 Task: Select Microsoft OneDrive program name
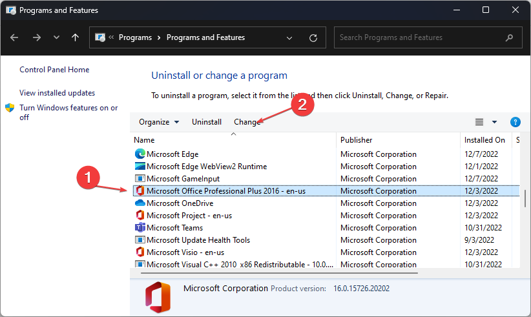click(180, 203)
